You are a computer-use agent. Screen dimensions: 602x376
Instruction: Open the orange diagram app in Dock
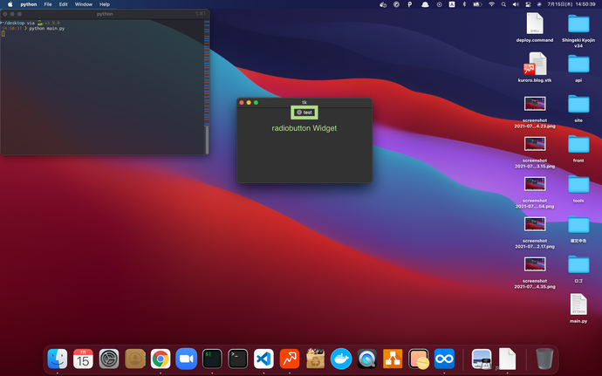[x=393, y=359]
